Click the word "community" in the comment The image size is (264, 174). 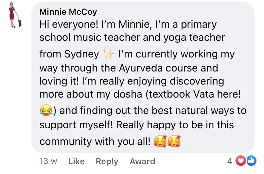[66, 142]
